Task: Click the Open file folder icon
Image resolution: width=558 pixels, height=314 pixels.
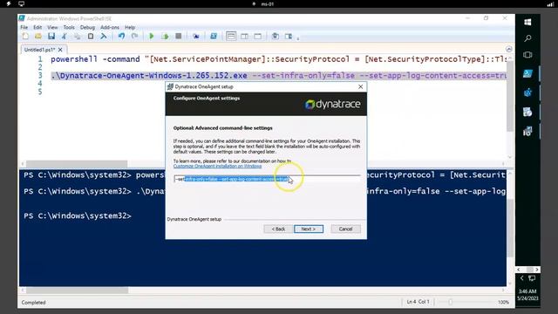Action: (38, 37)
